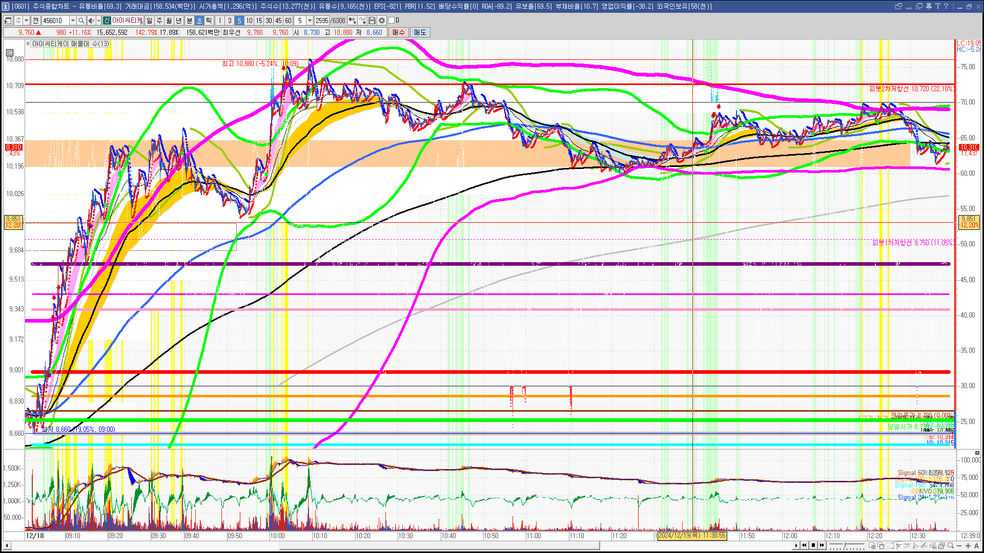
Task: Select the 10 interval tab
Action: click(249, 20)
